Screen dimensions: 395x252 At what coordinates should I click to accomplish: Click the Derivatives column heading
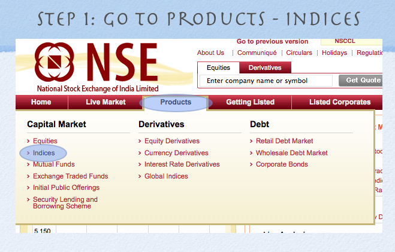point(161,124)
